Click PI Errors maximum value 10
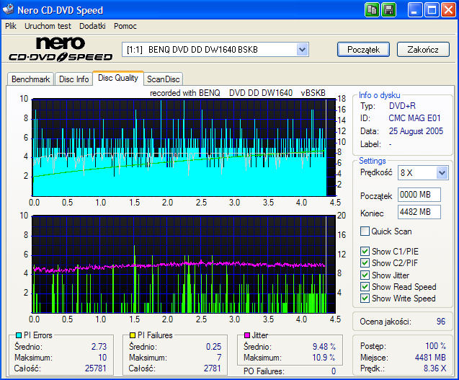Image resolution: width=459 pixels, height=380 pixels. pos(102,358)
